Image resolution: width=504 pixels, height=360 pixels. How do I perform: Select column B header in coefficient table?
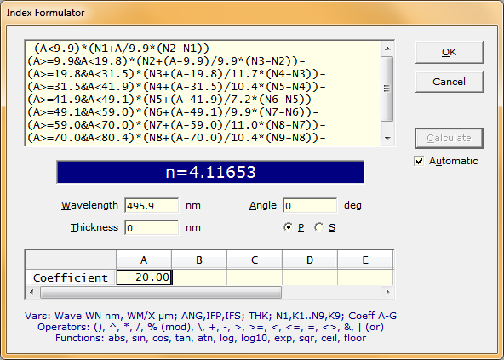[x=199, y=260]
